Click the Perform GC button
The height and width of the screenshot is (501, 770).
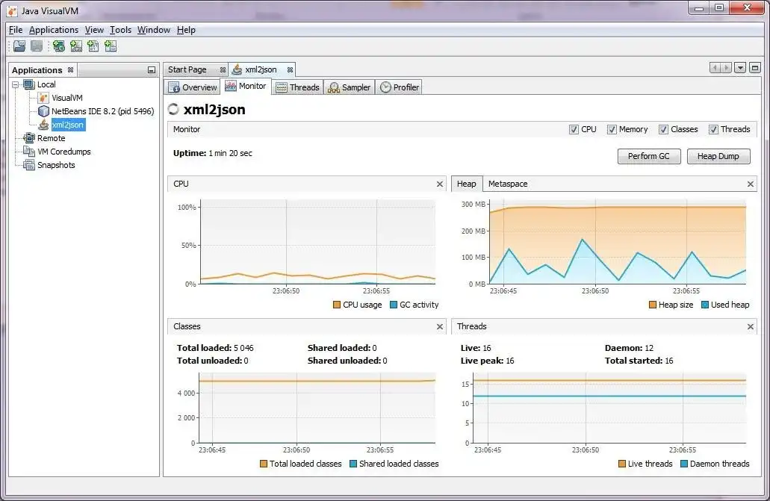click(x=649, y=156)
